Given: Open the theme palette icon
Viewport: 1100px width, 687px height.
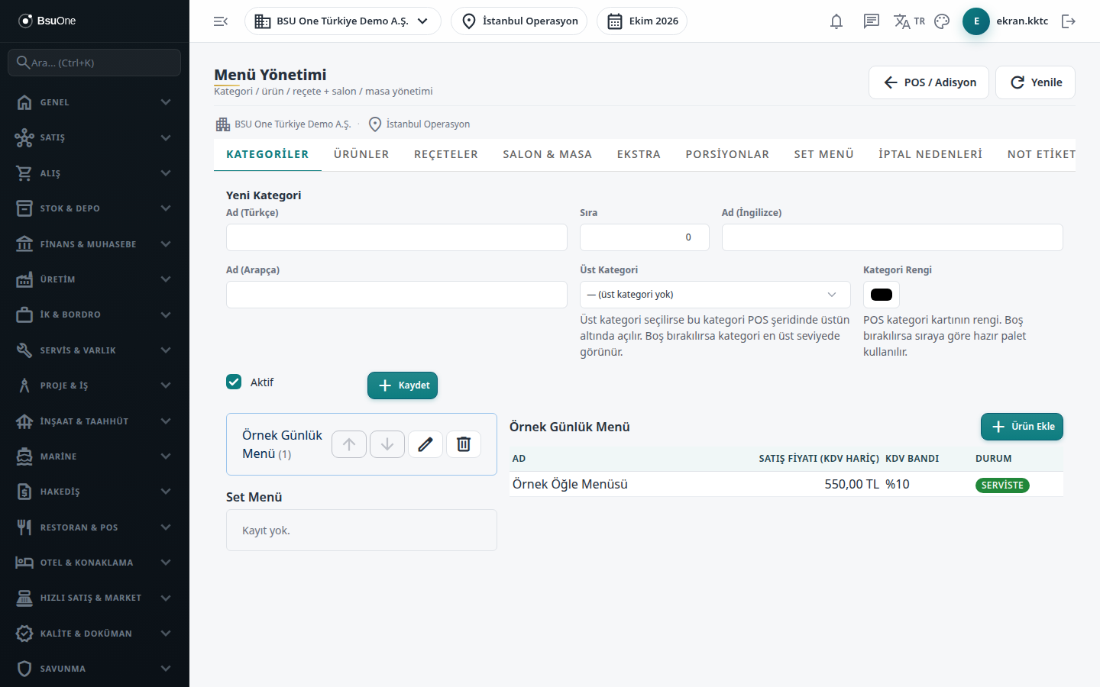Looking at the screenshot, I should (942, 21).
